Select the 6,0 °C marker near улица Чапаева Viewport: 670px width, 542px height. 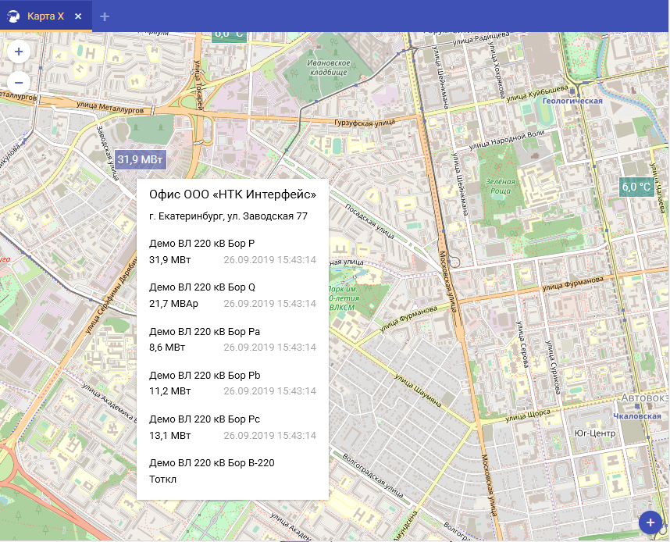pos(636,187)
